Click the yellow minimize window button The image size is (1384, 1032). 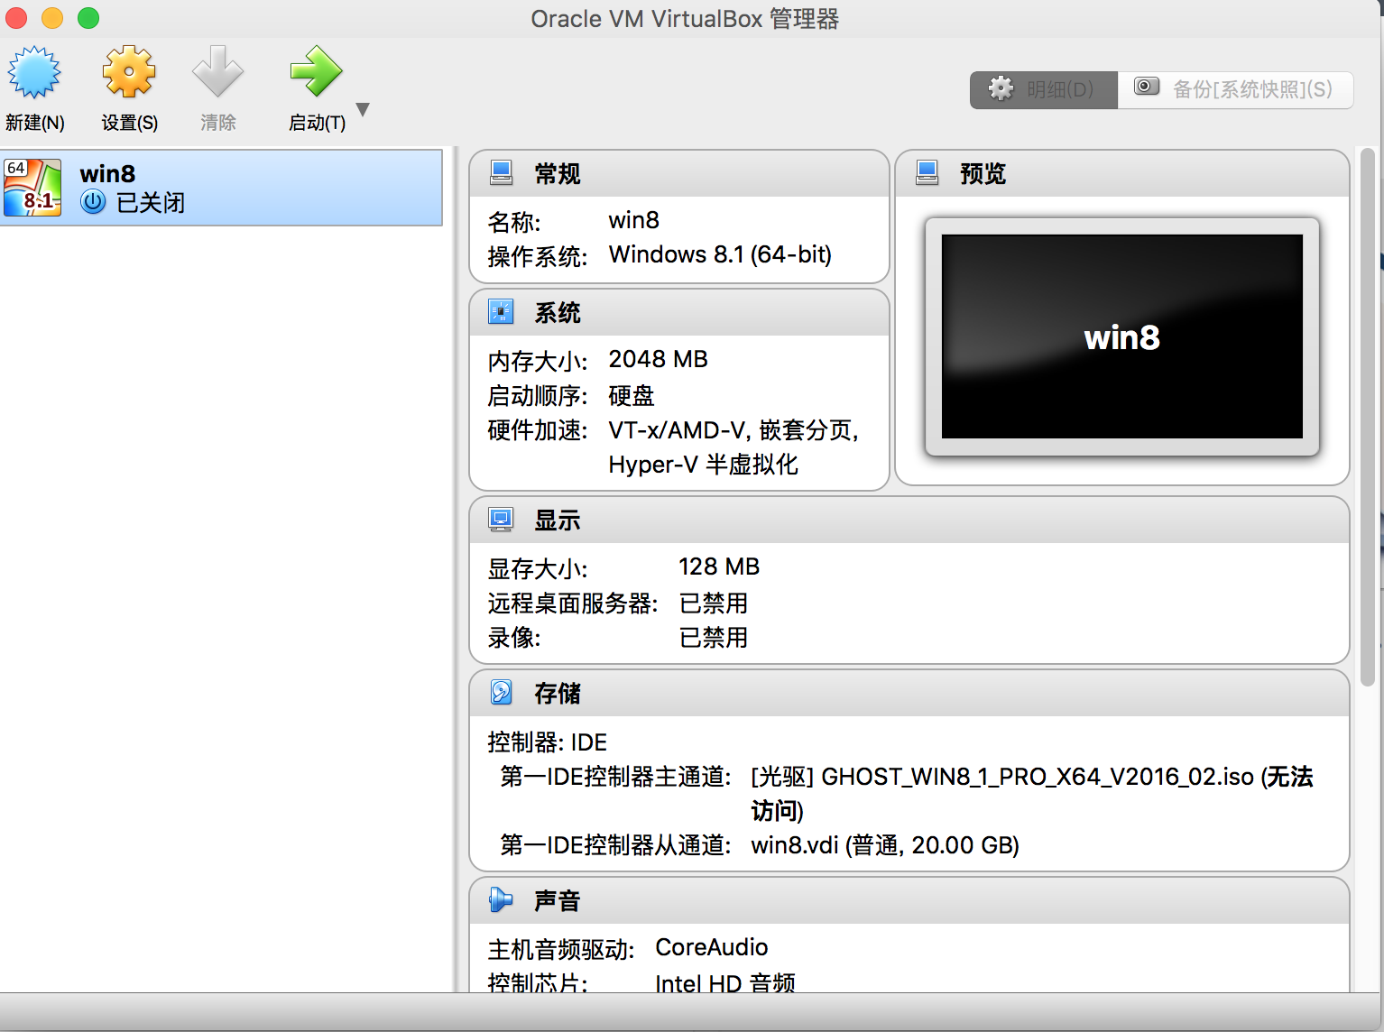tap(52, 17)
